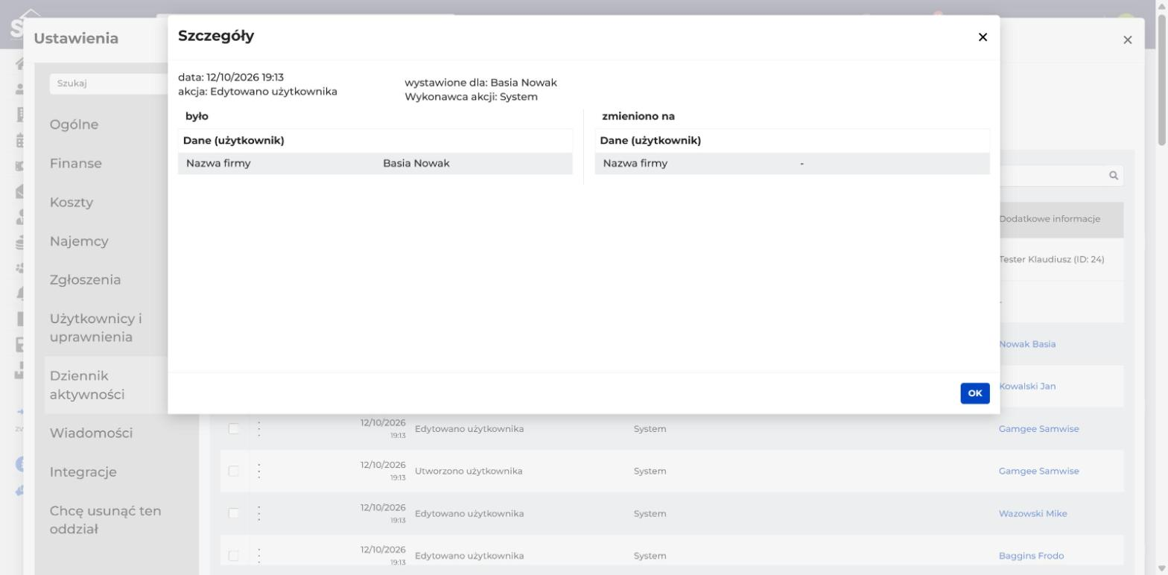Close the Ustawienia panel with the X
The width and height of the screenshot is (1168, 575).
pos(1127,39)
